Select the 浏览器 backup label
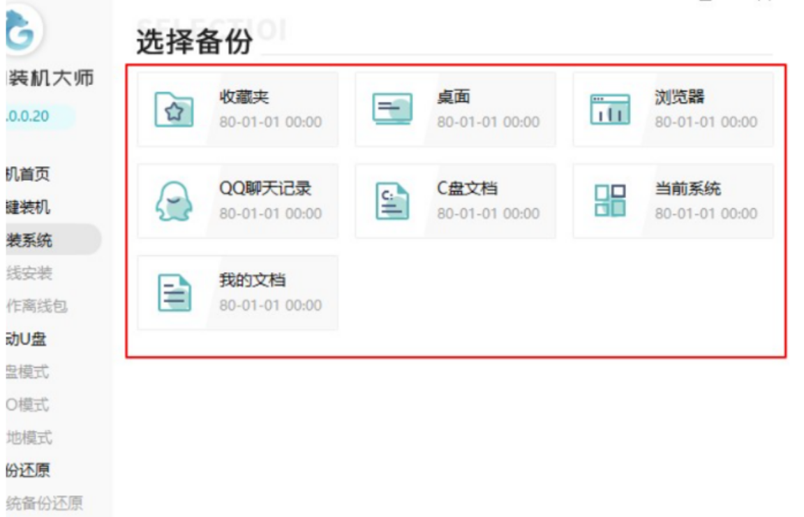 (679, 96)
